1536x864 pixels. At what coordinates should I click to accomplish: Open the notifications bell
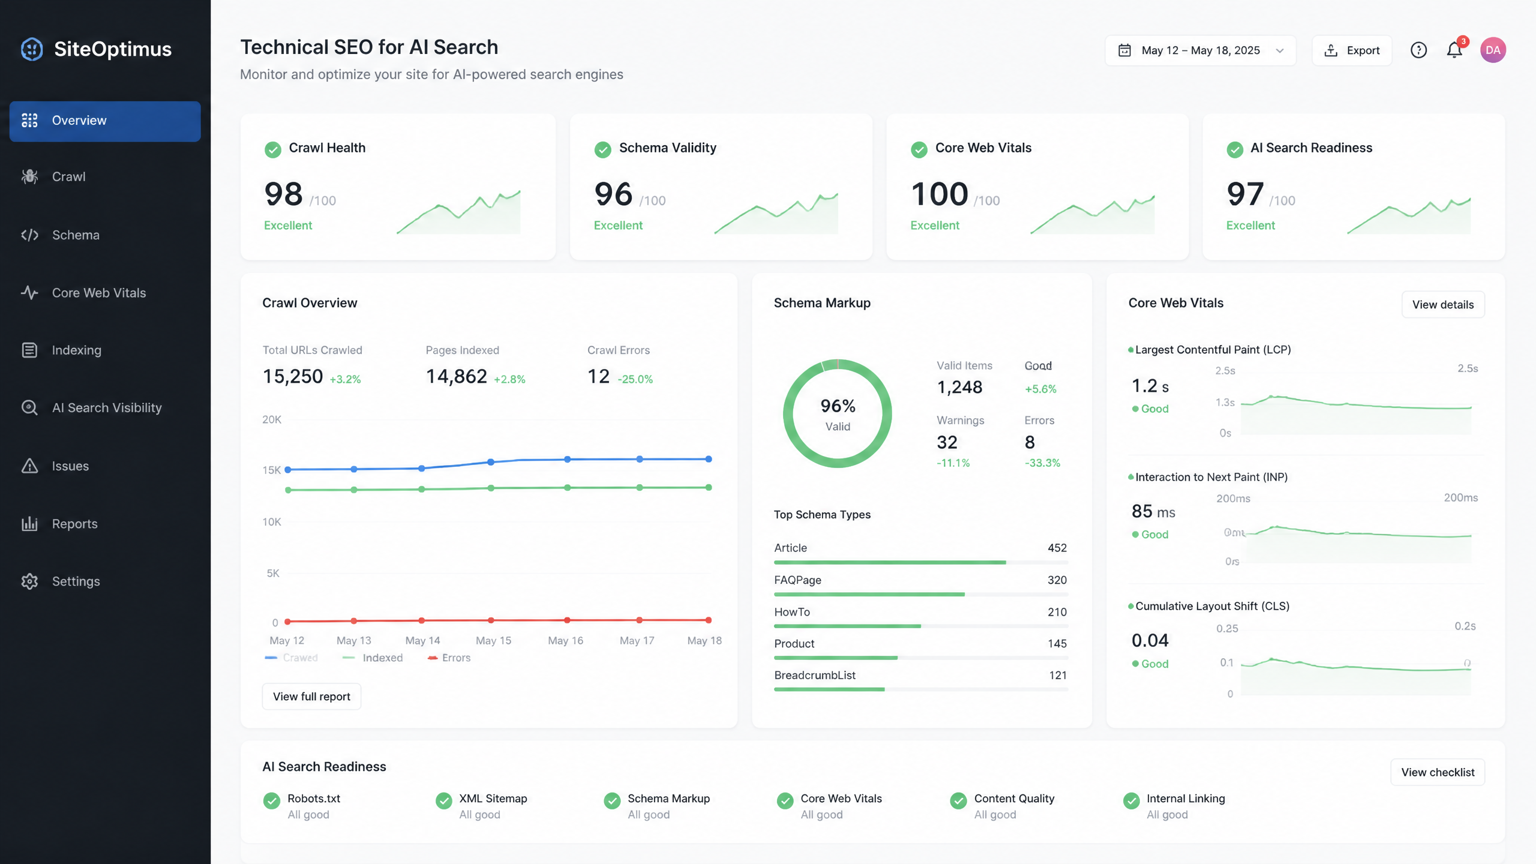(x=1454, y=50)
